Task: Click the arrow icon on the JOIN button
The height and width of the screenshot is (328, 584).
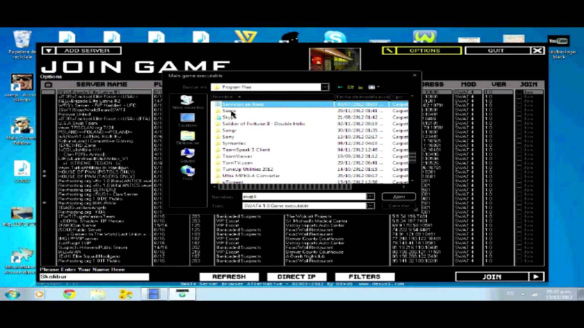Action: coord(536,277)
